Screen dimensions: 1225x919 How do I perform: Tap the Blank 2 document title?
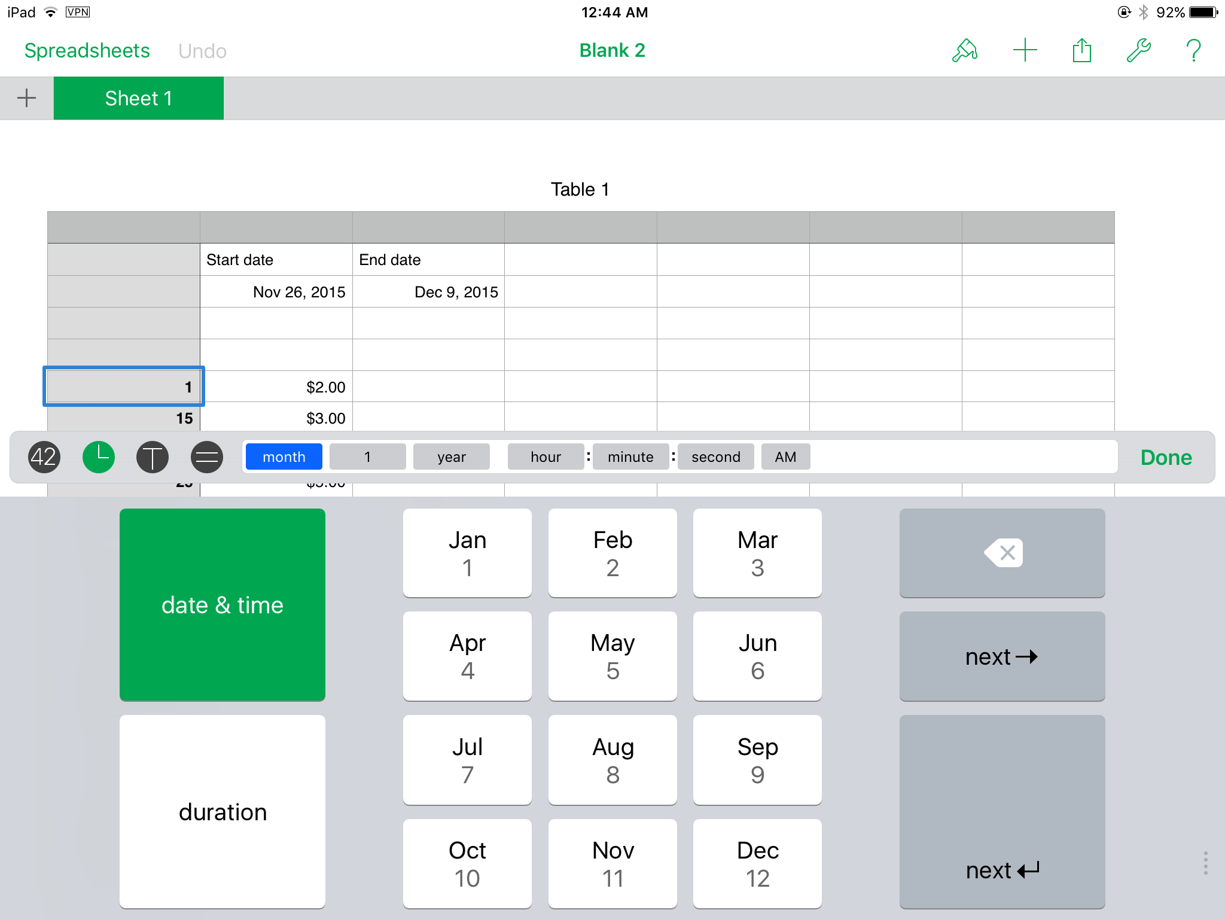pos(612,50)
